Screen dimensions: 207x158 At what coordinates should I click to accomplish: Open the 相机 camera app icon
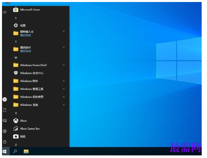16,136
